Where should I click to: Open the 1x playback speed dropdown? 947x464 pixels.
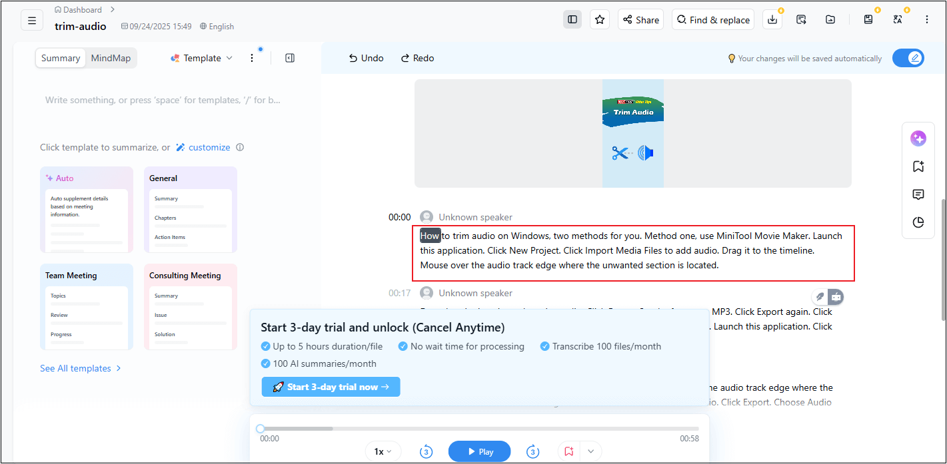pos(383,451)
